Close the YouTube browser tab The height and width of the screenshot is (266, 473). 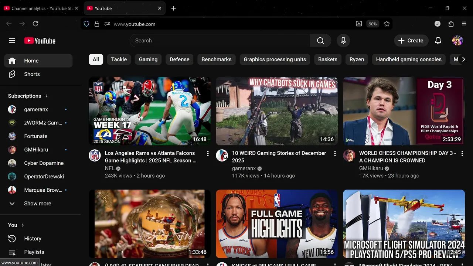coord(160,8)
